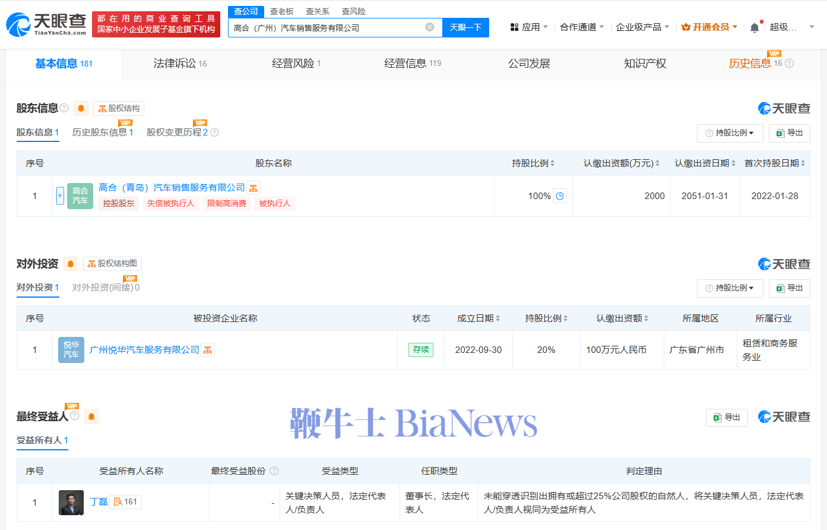Image resolution: width=827 pixels, height=530 pixels.
Task: Sort investment table by 成立日期
Action: point(498,318)
